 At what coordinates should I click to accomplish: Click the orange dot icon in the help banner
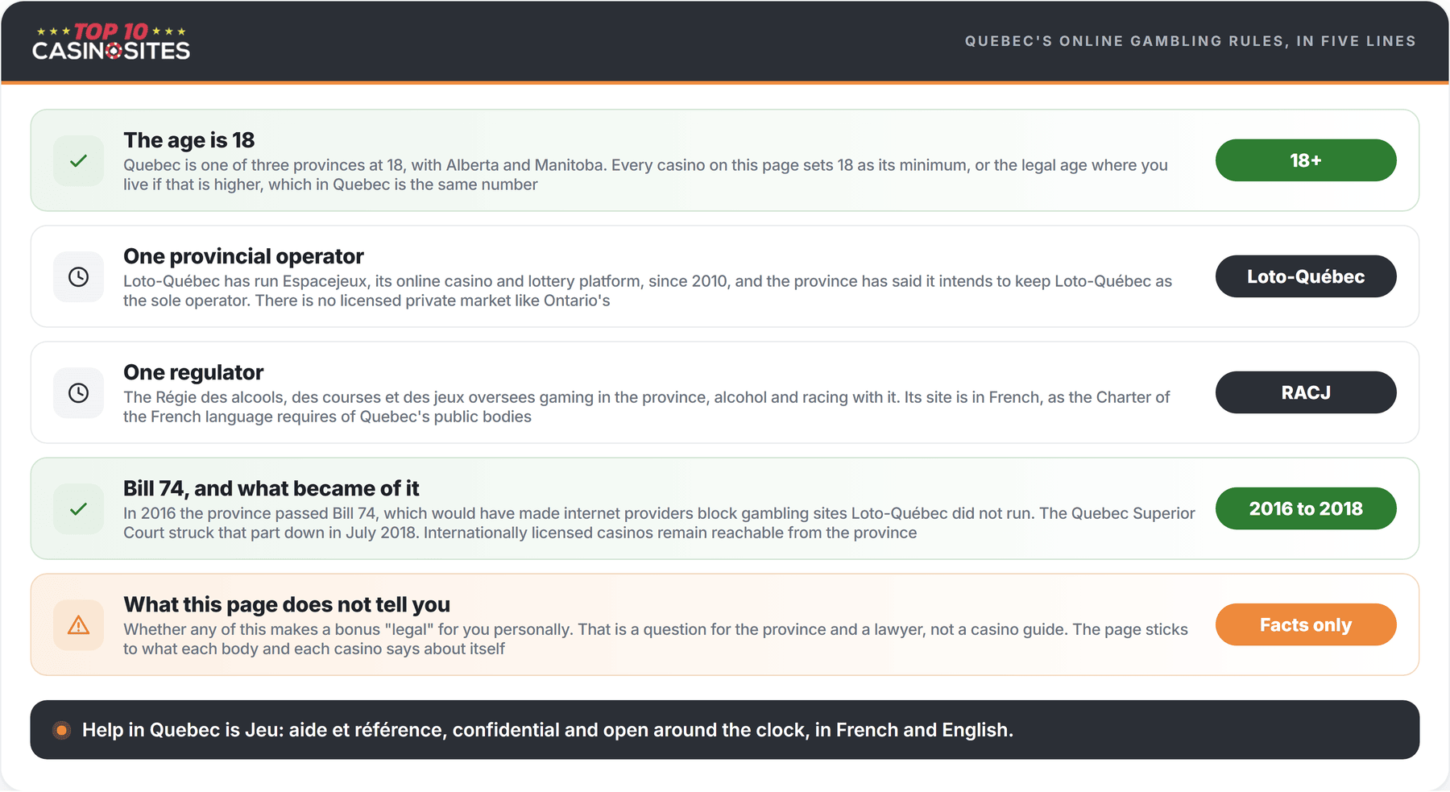pyautogui.click(x=61, y=730)
